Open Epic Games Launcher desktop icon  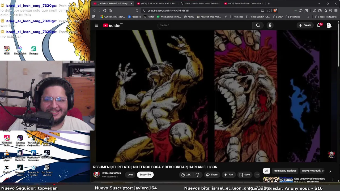click(47, 171)
